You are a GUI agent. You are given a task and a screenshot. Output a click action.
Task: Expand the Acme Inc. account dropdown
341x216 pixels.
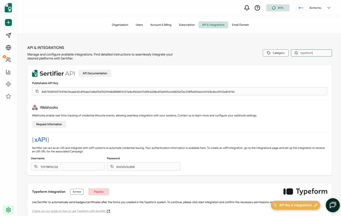329,8
